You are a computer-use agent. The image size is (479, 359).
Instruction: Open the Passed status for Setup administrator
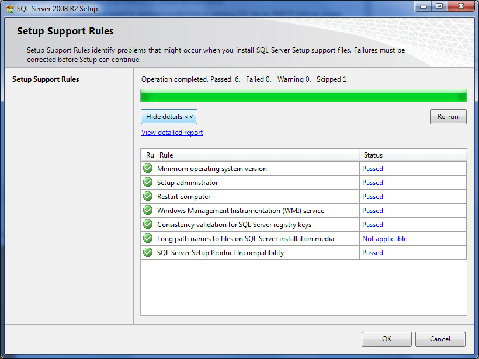tap(372, 182)
